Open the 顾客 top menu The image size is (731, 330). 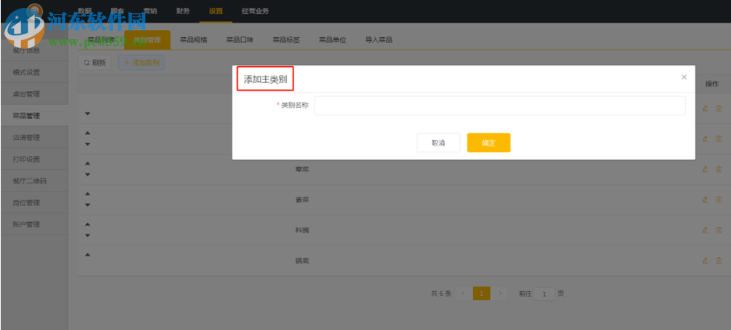click(117, 11)
